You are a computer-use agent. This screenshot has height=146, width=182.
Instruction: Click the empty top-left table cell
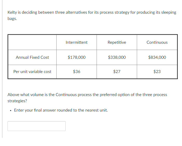(32, 42)
